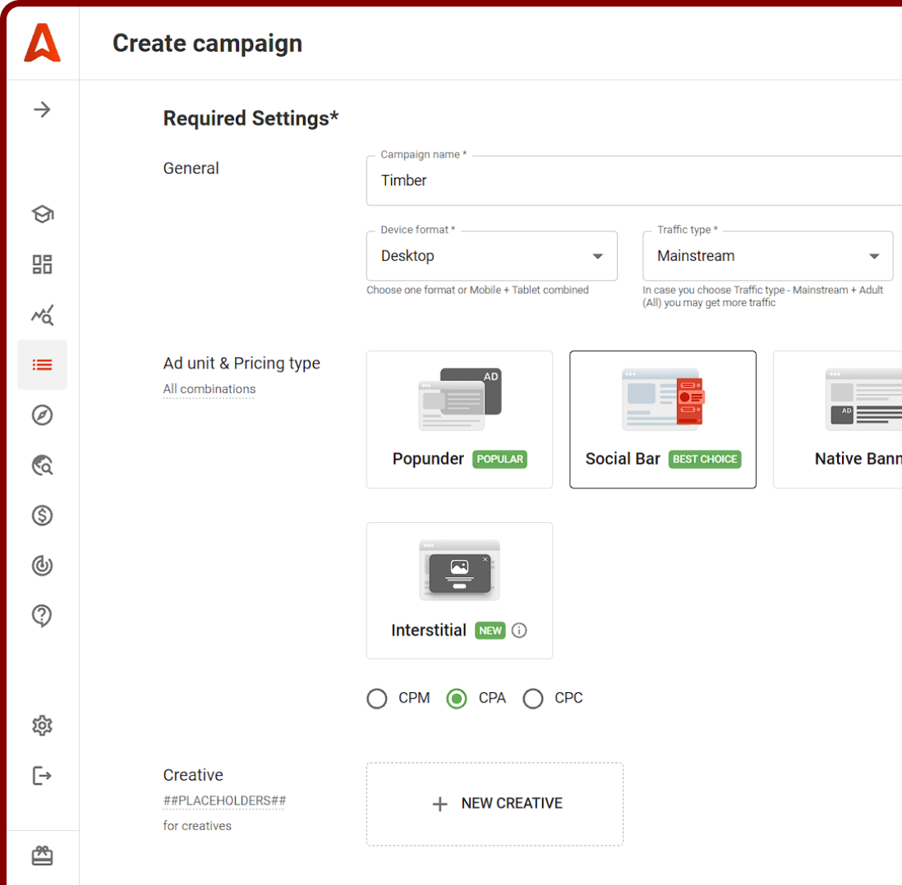Select the Social Bar ad unit card
Viewport: 902px width, 885px height.
coord(662,420)
